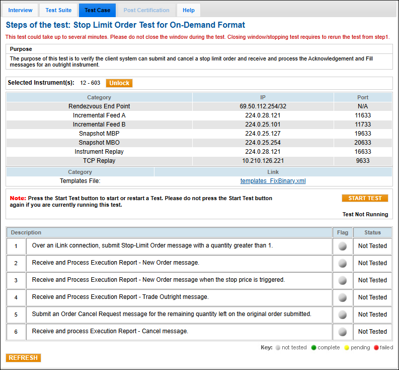Click the green complete key icon
Image resolution: width=399 pixels, height=370 pixels.
314,348
